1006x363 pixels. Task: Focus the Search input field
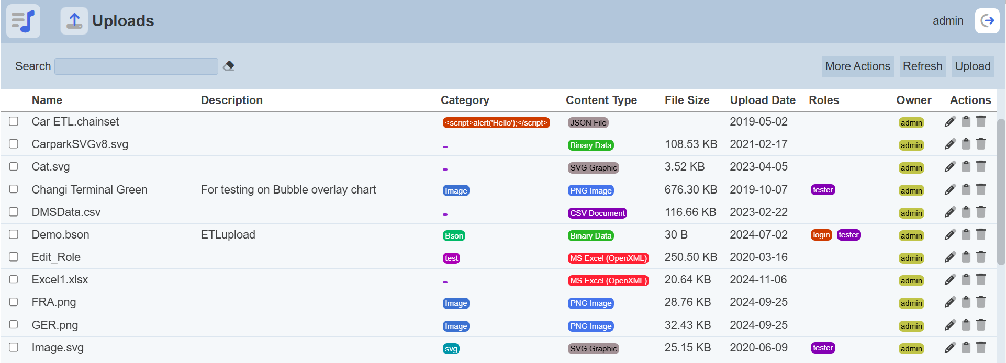coord(136,66)
